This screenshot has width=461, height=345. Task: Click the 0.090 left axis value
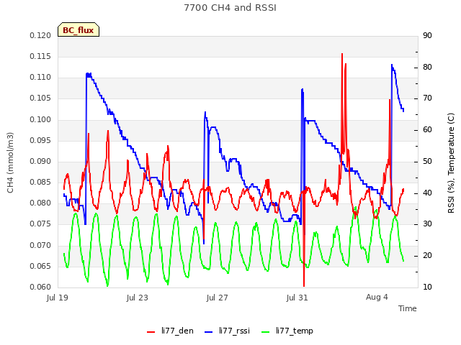click(40, 161)
